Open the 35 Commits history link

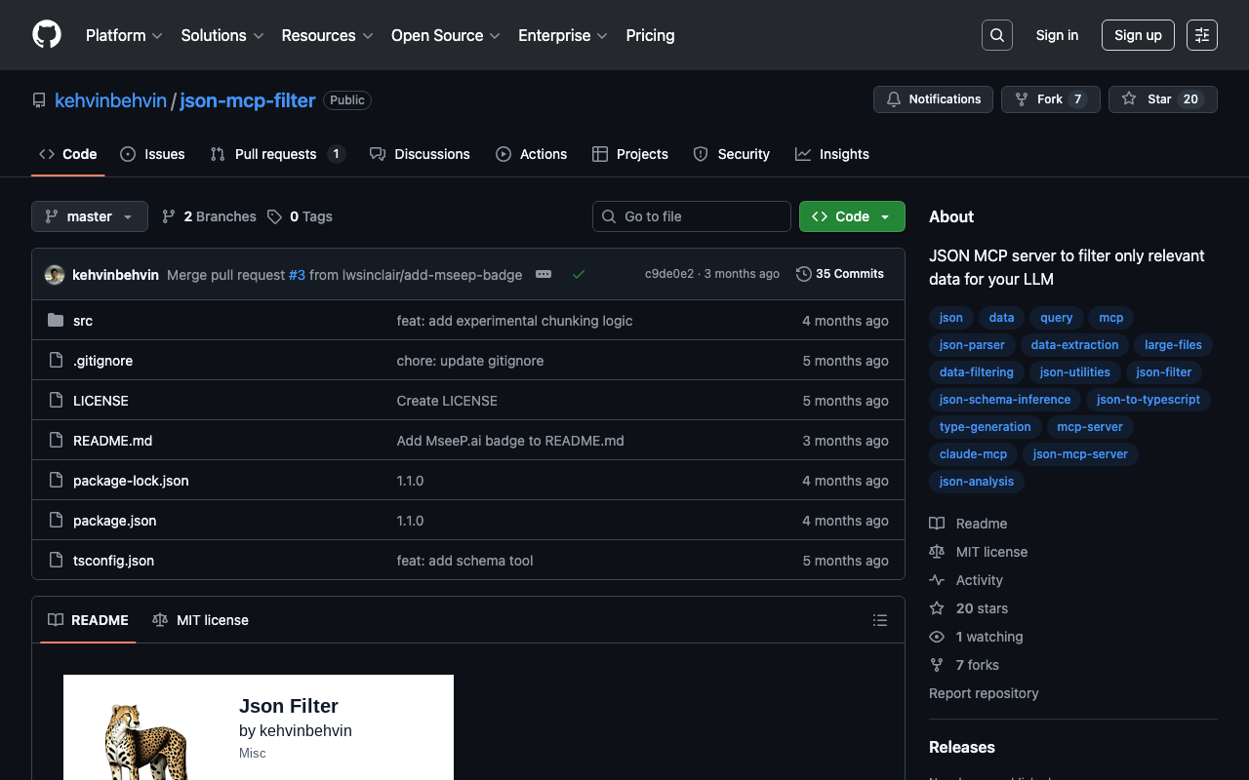point(840,274)
